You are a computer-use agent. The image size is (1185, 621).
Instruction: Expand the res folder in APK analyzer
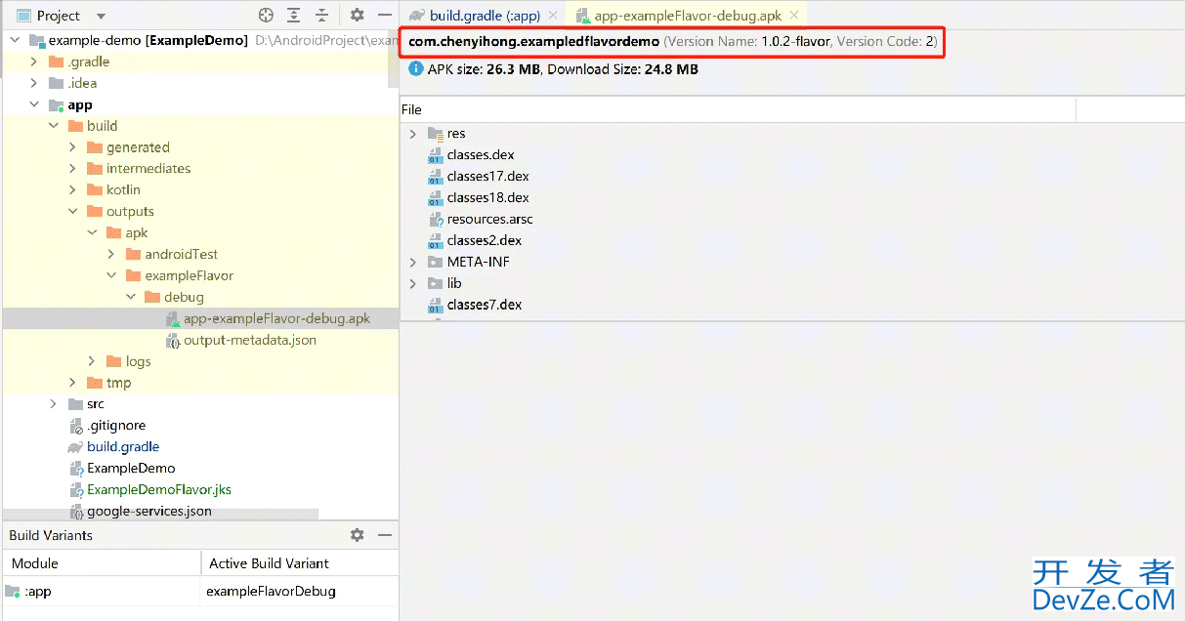tap(413, 134)
